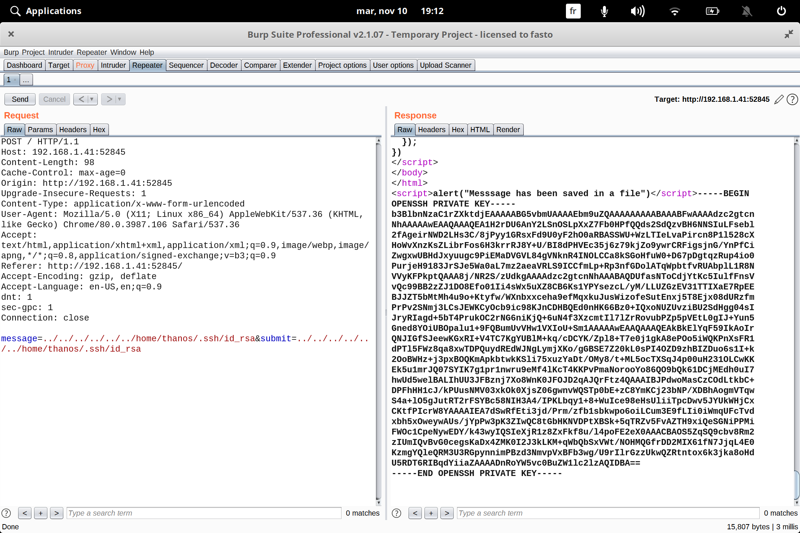Toggle the notifications bell icon

click(x=747, y=11)
